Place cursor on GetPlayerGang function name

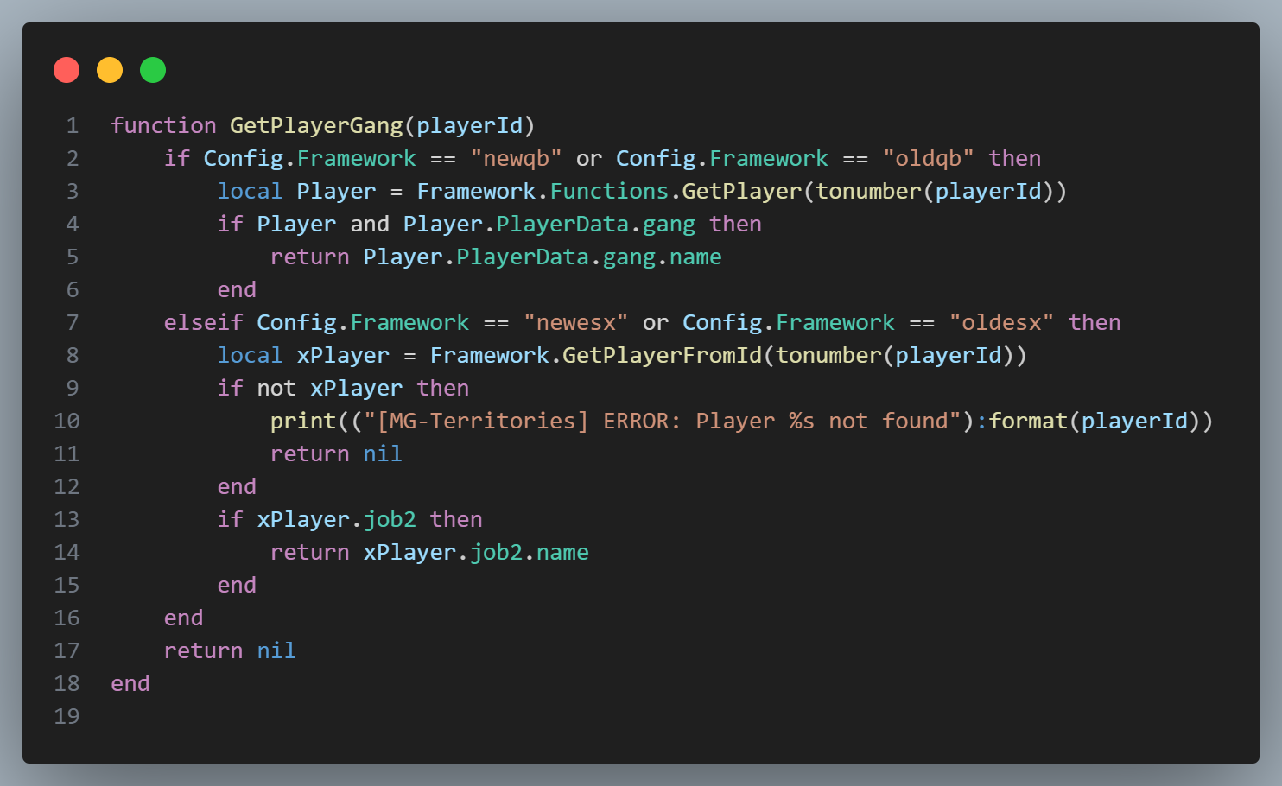316,126
